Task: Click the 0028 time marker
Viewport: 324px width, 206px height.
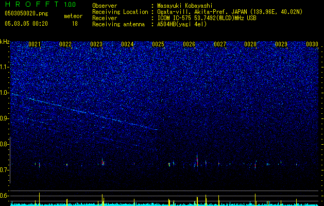Action: point(250,44)
